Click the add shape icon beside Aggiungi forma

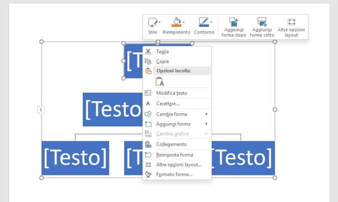(148, 124)
